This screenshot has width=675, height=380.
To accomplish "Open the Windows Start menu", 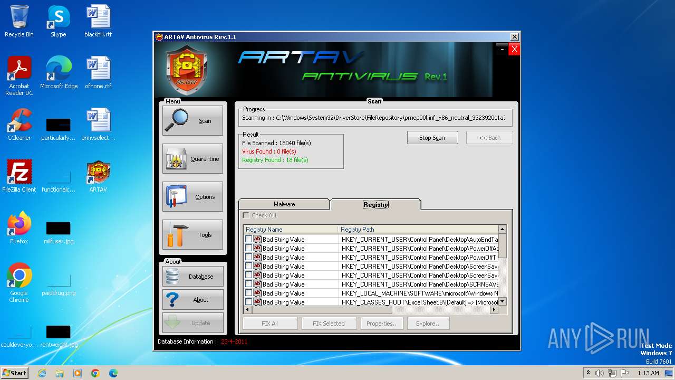I will [x=15, y=373].
